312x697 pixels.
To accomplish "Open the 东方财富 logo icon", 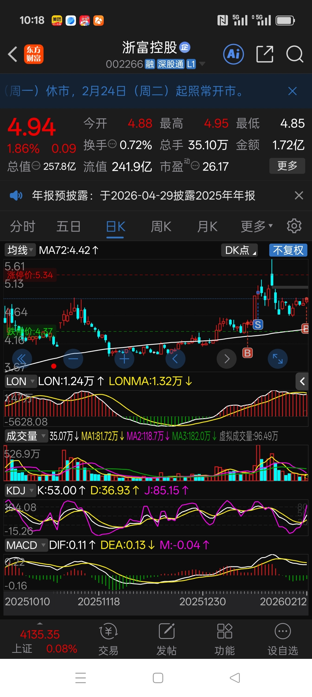I will pos(34,54).
